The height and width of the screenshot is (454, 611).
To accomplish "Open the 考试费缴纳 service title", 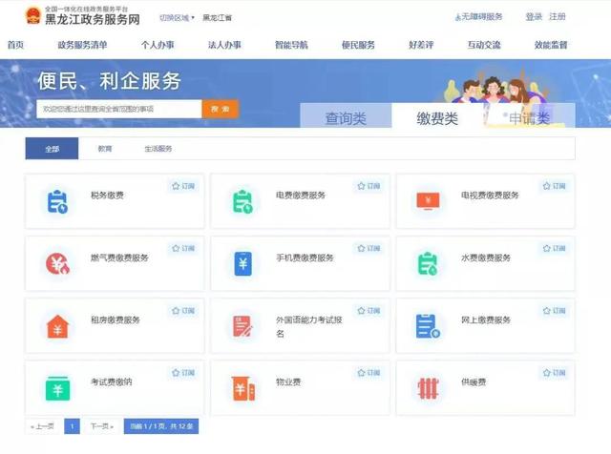I will pos(112,382).
